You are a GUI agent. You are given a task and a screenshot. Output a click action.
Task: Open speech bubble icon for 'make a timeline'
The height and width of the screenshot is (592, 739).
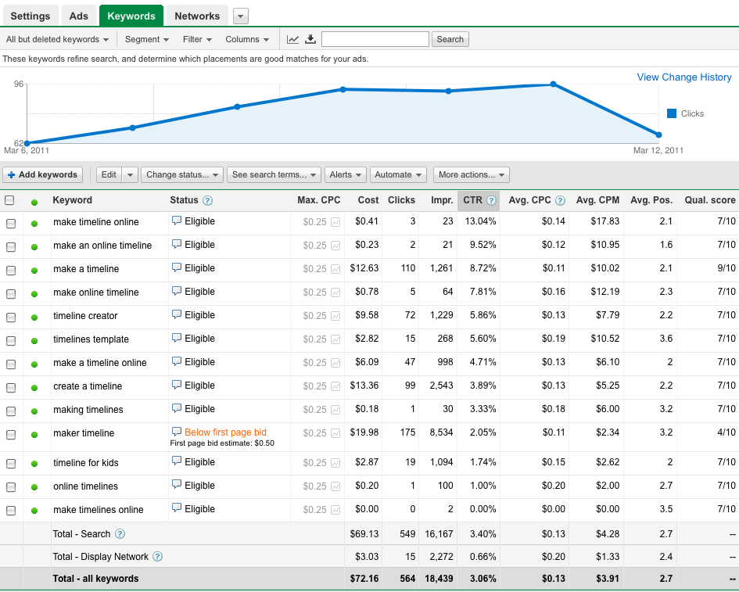177,268
